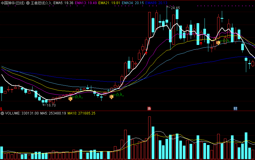This screenshot has height=160, width=255.
Task: Click the red up arrow beneath the yellow EMA21 line
Action: tap(201, 43)
